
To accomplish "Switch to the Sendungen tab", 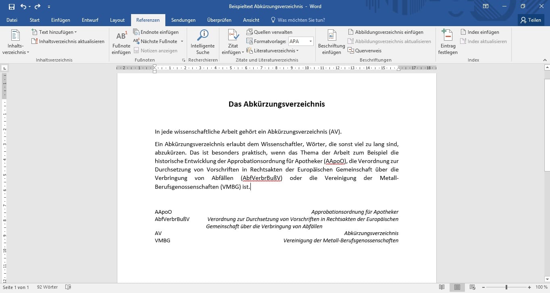I will 183,20.
